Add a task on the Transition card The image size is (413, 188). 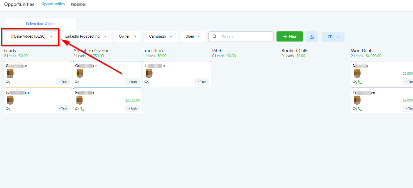coord(202,82)
